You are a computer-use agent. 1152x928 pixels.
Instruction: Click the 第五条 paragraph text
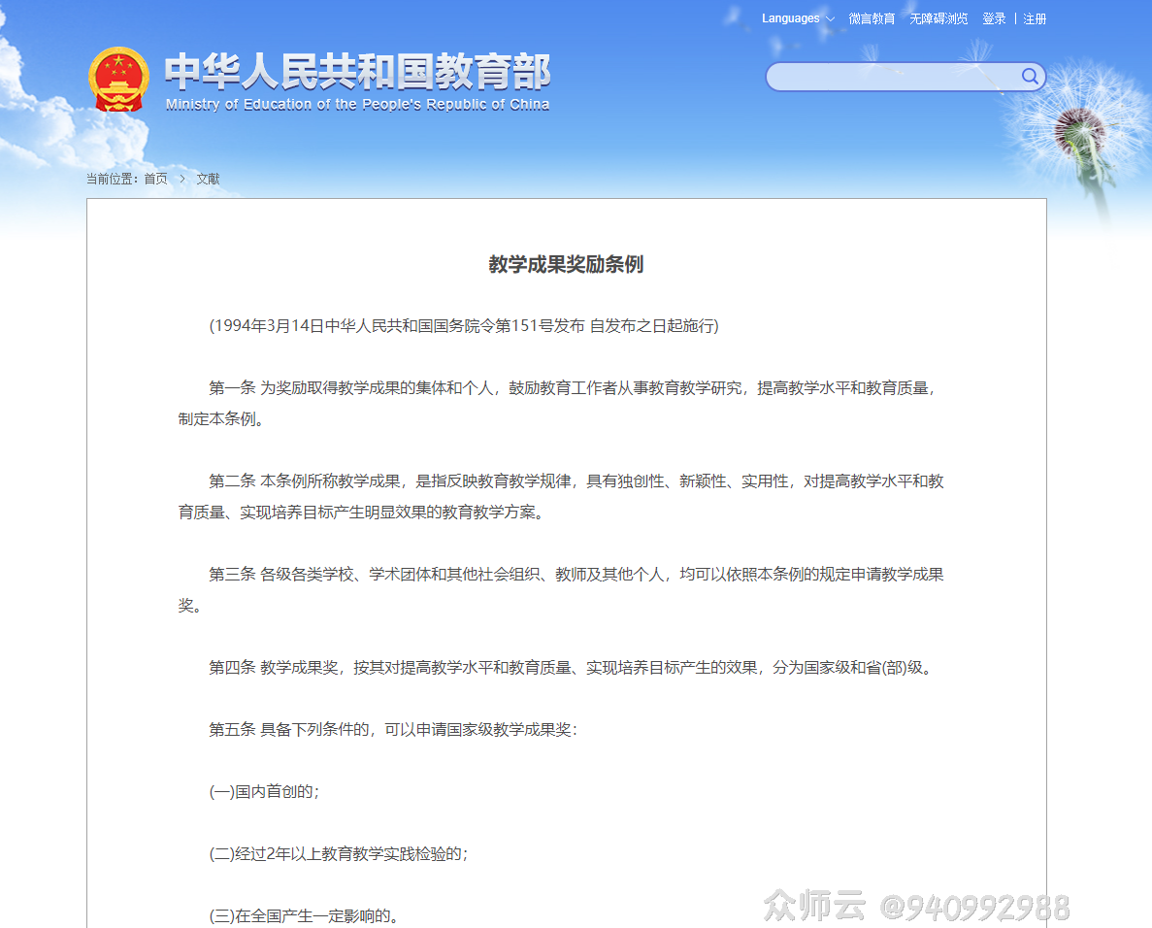pyautogui.click(x=393, y=730)
